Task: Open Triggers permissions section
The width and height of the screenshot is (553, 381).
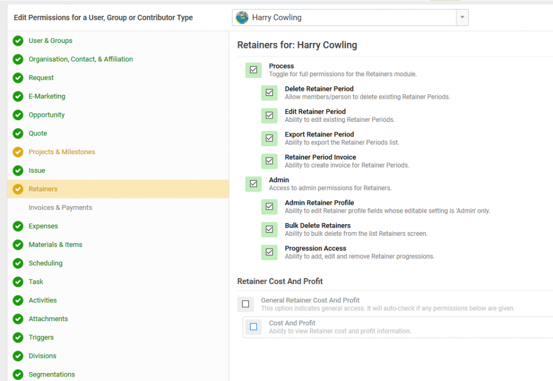Action: click(41, 338)
